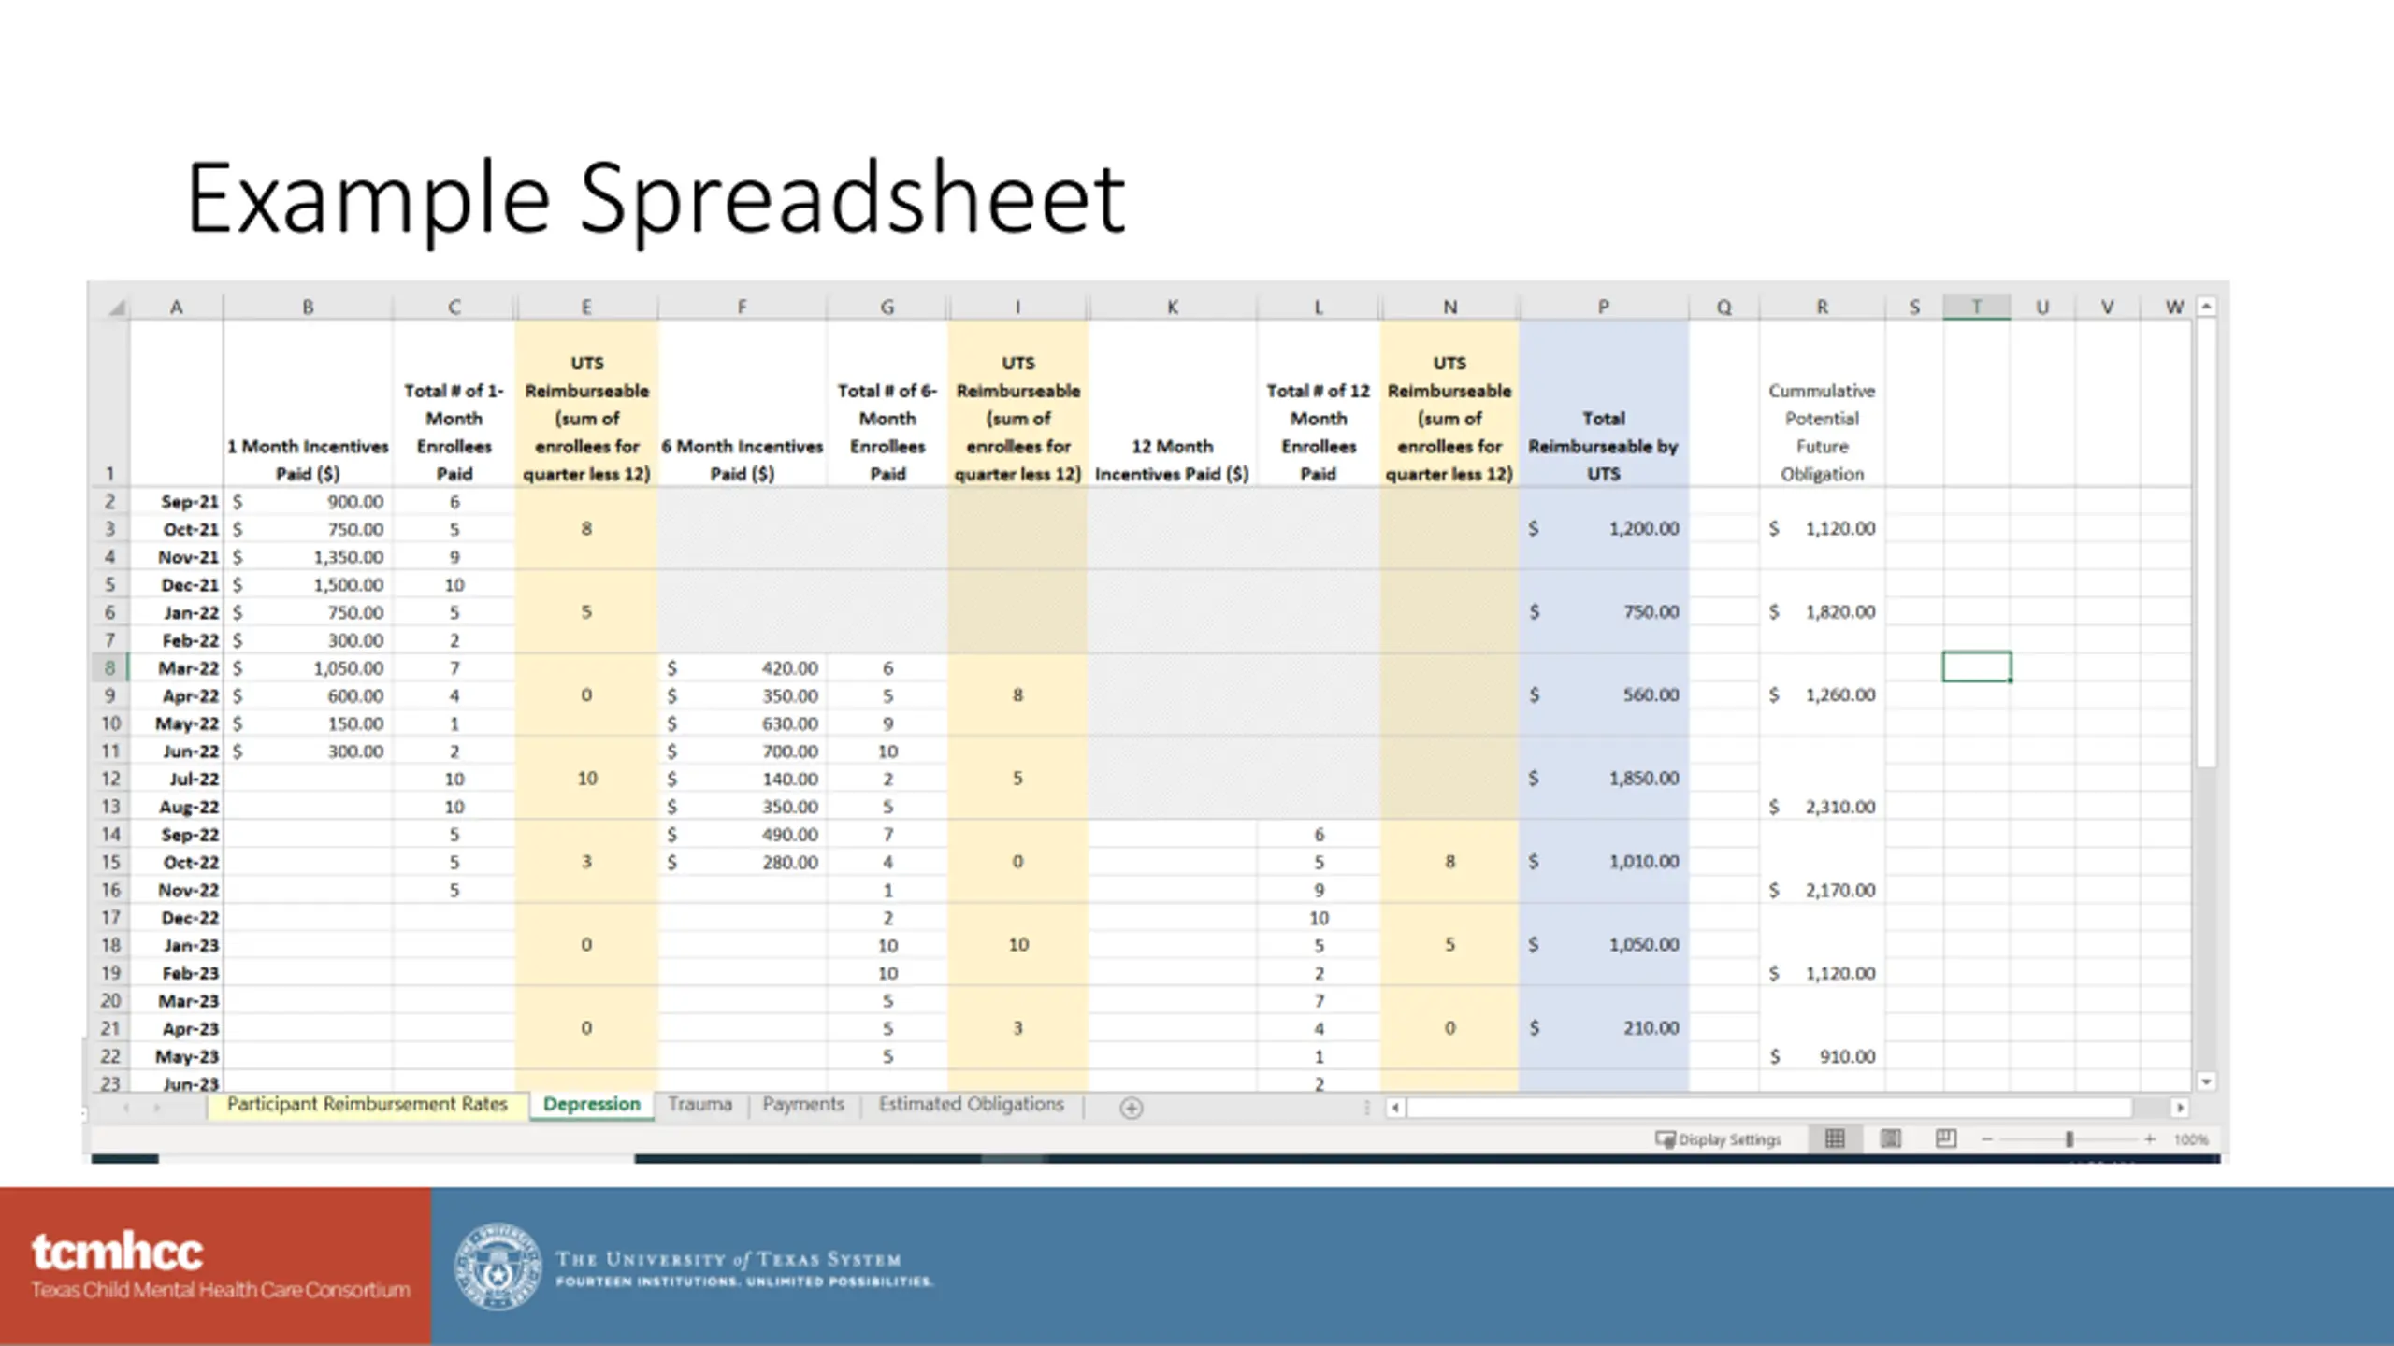This screenshot has height=1346, width=2394.
Task: Click the 900.00 cell in column B
Action: [x=308, y=502]
